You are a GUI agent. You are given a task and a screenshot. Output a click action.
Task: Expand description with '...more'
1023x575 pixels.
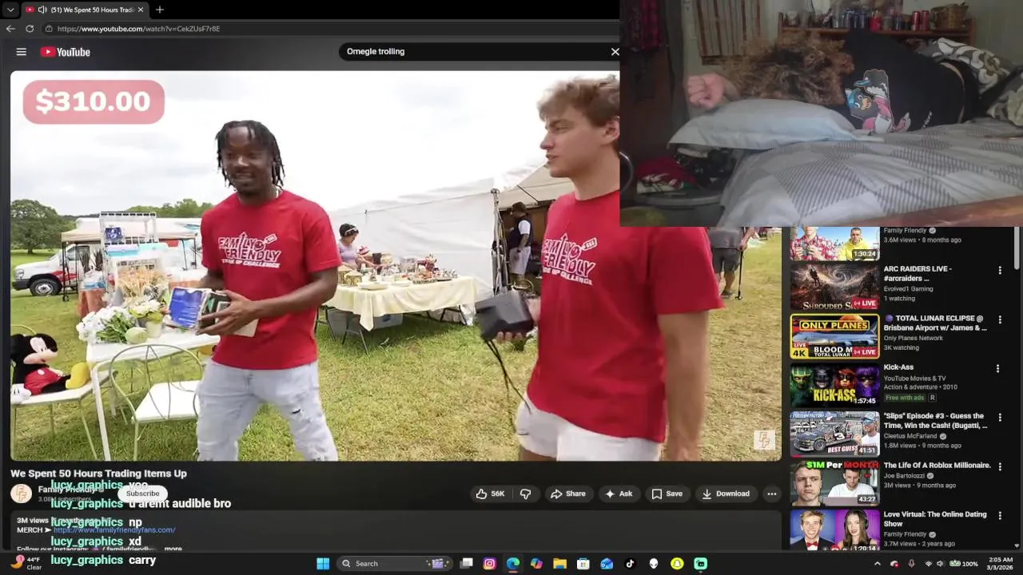point(173,549)
